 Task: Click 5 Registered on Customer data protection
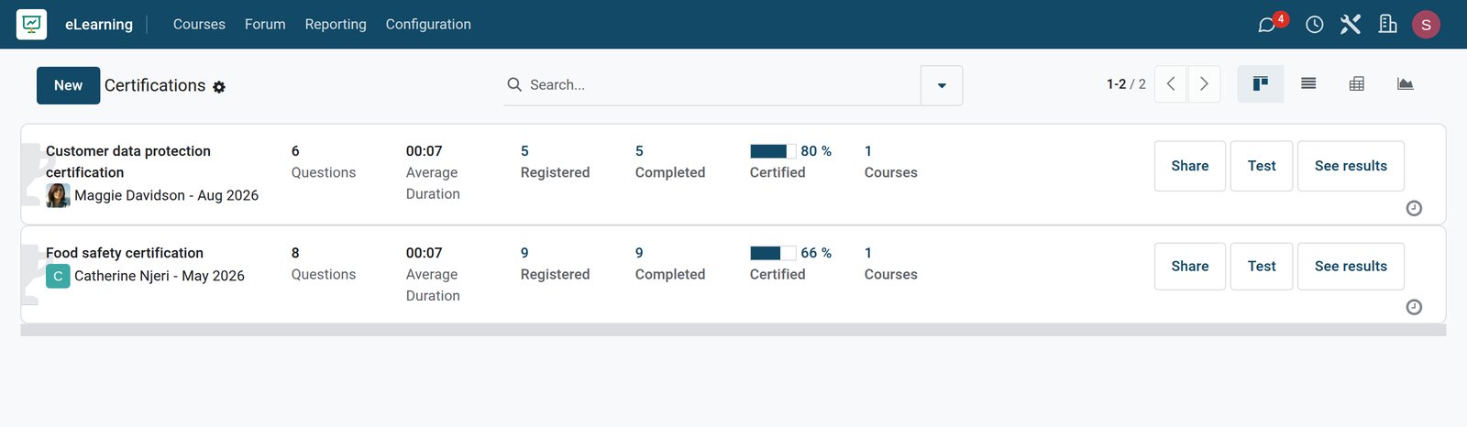click(555, 162)
